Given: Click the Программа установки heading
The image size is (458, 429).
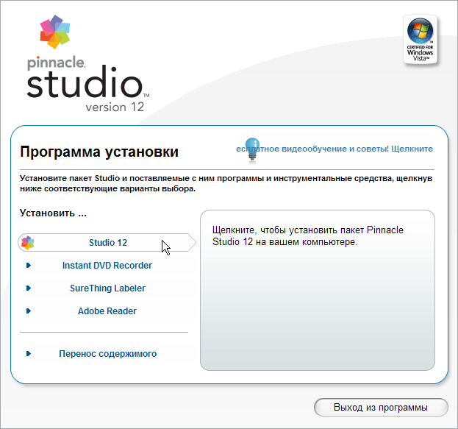Looking at the screenshot, I should click(x=99, y=152).
